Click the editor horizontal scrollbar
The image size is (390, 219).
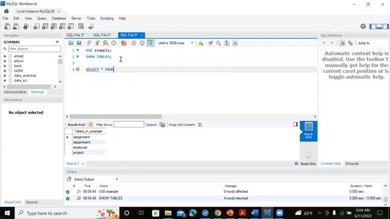[116, 116]
